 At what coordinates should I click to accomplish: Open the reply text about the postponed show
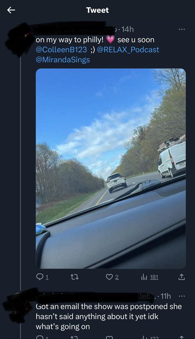click(x=109, y=316)
